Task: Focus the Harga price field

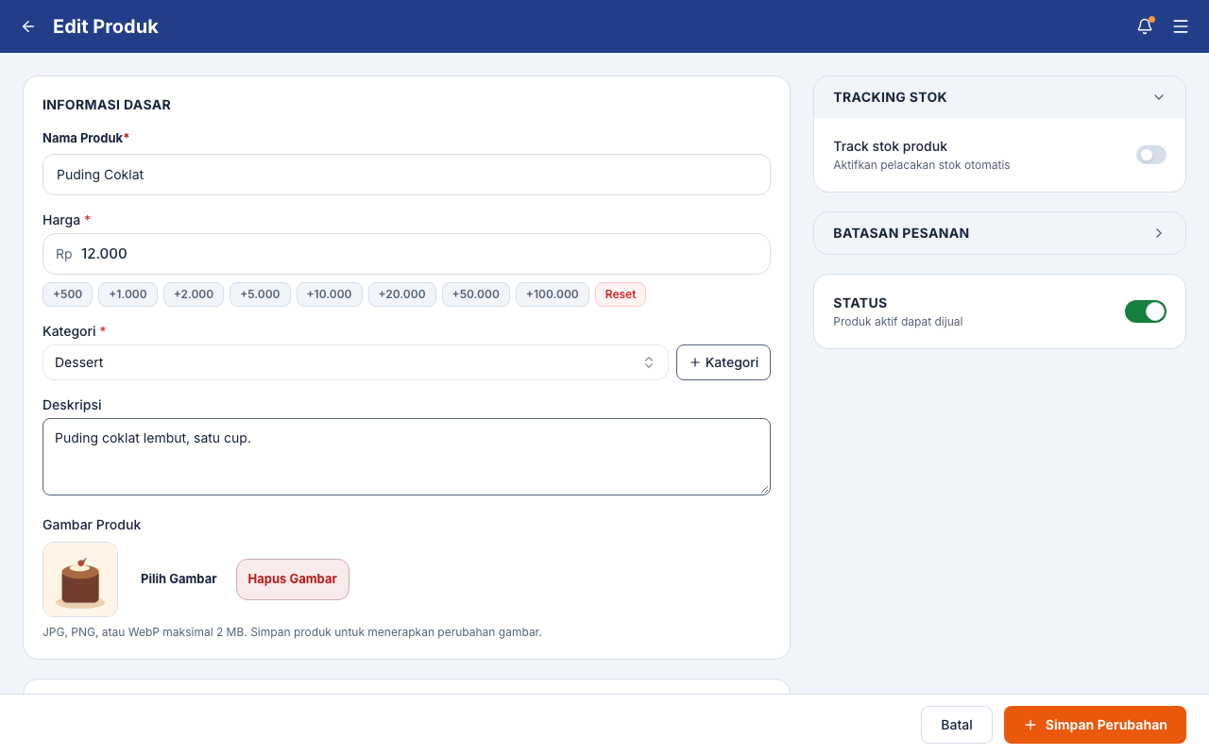Action: point(406,254)
